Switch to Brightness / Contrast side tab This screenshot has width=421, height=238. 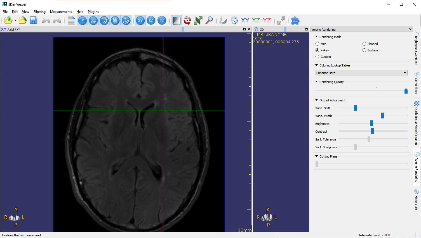click(x=417, y=47)
